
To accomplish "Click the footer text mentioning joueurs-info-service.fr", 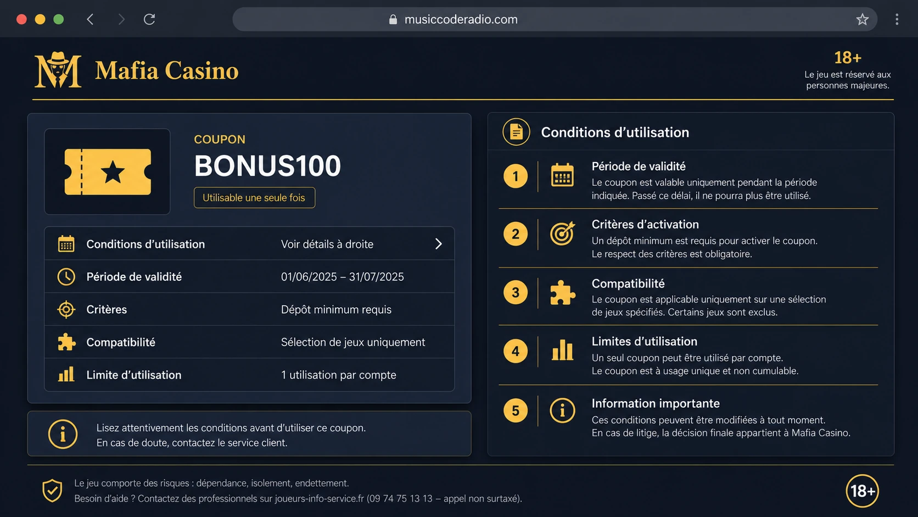I will tap(298, 499).
